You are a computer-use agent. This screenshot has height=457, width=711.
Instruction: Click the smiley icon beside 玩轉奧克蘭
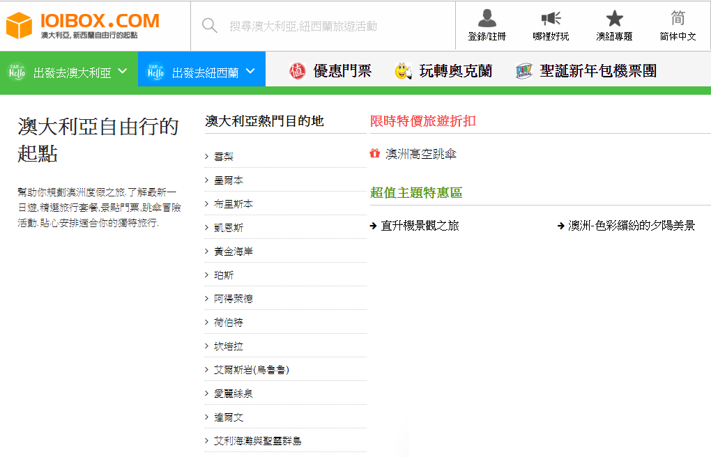[x=403, y=70]
